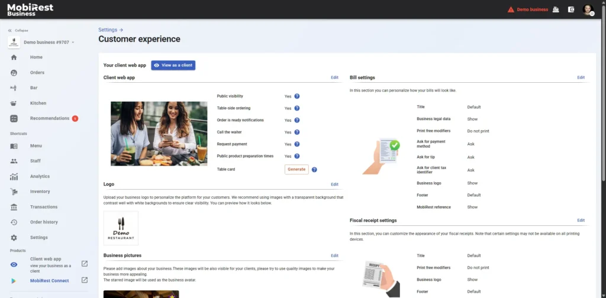The width and height of the screenshot is (606, 298).
Task: Open the user profile avatar
Action: pos(587,9)
